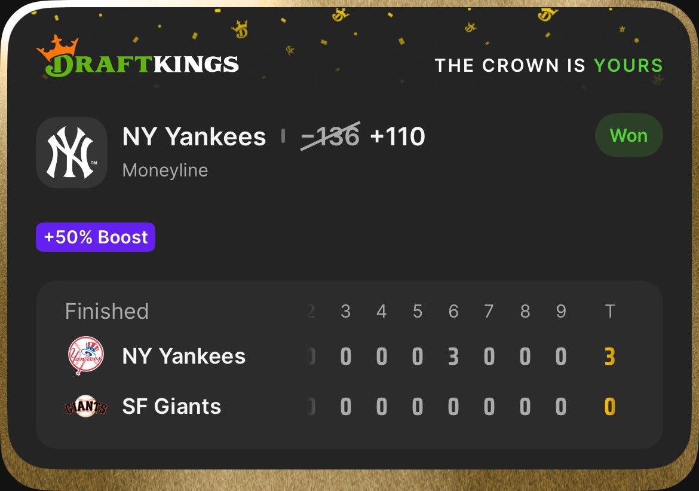Click the 9th inning column header

(560, 312)
